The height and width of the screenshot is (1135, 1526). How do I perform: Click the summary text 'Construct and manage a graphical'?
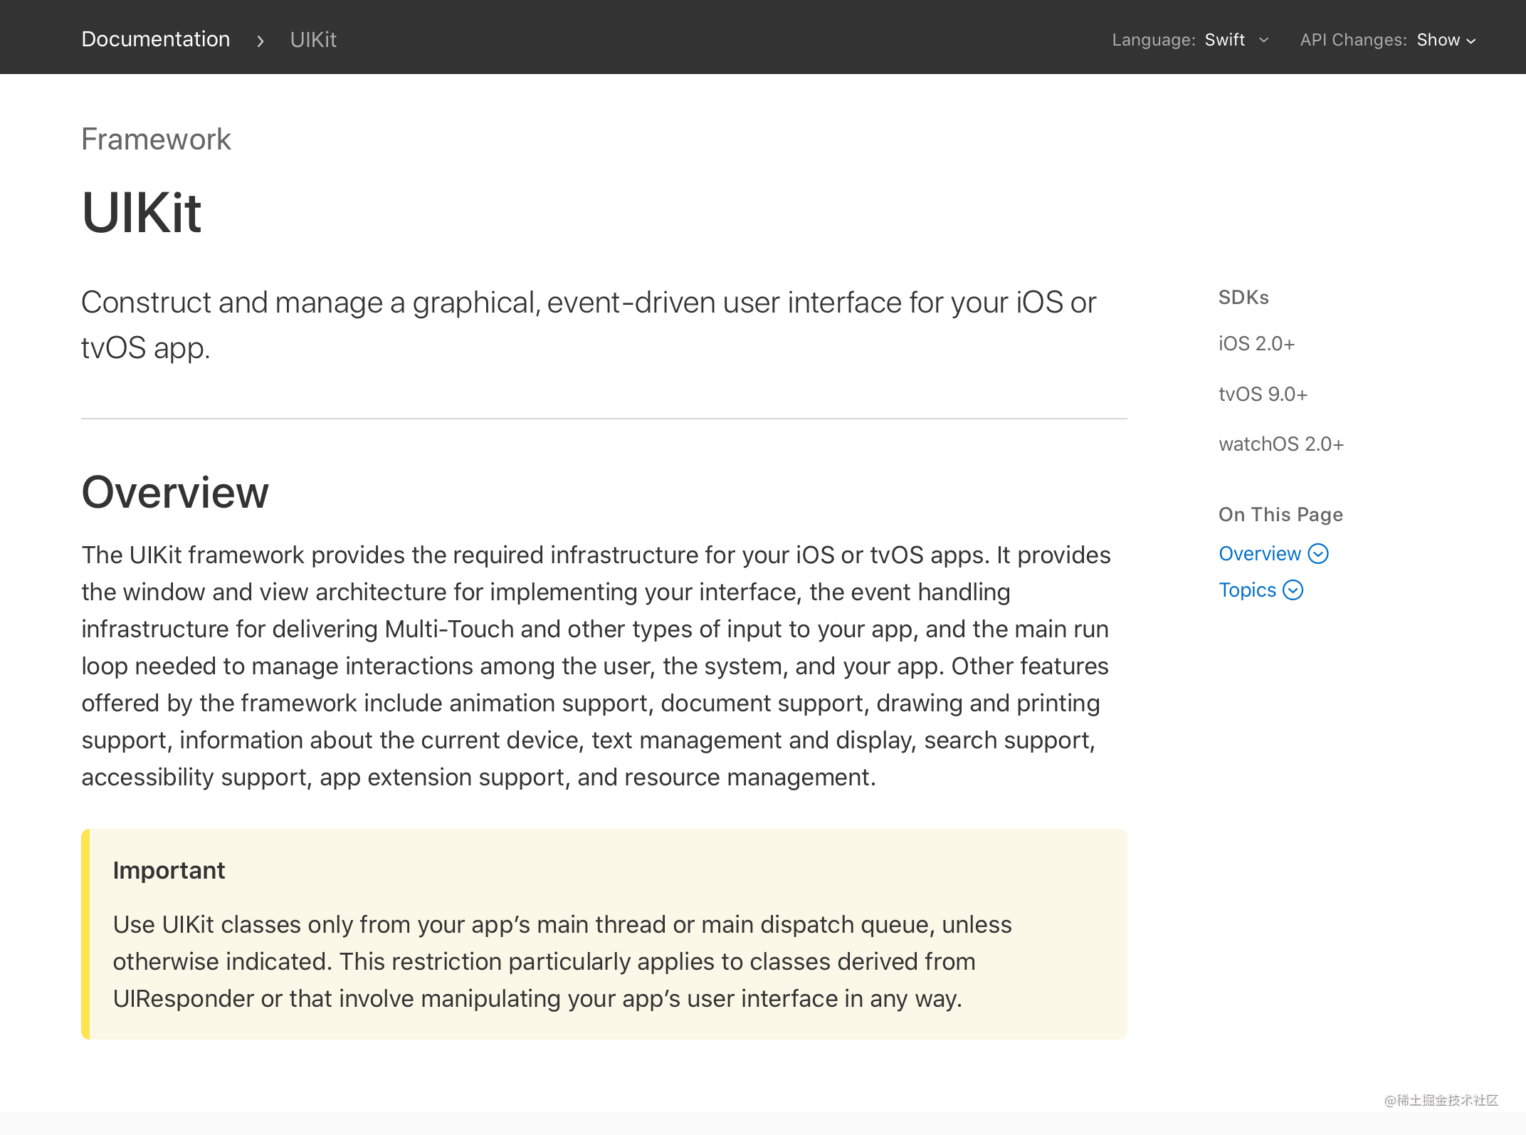pos(589,325)
